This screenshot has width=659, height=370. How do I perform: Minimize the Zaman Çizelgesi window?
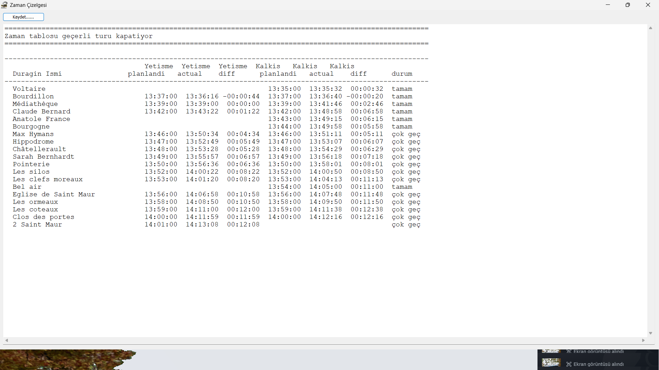point(608,5)
